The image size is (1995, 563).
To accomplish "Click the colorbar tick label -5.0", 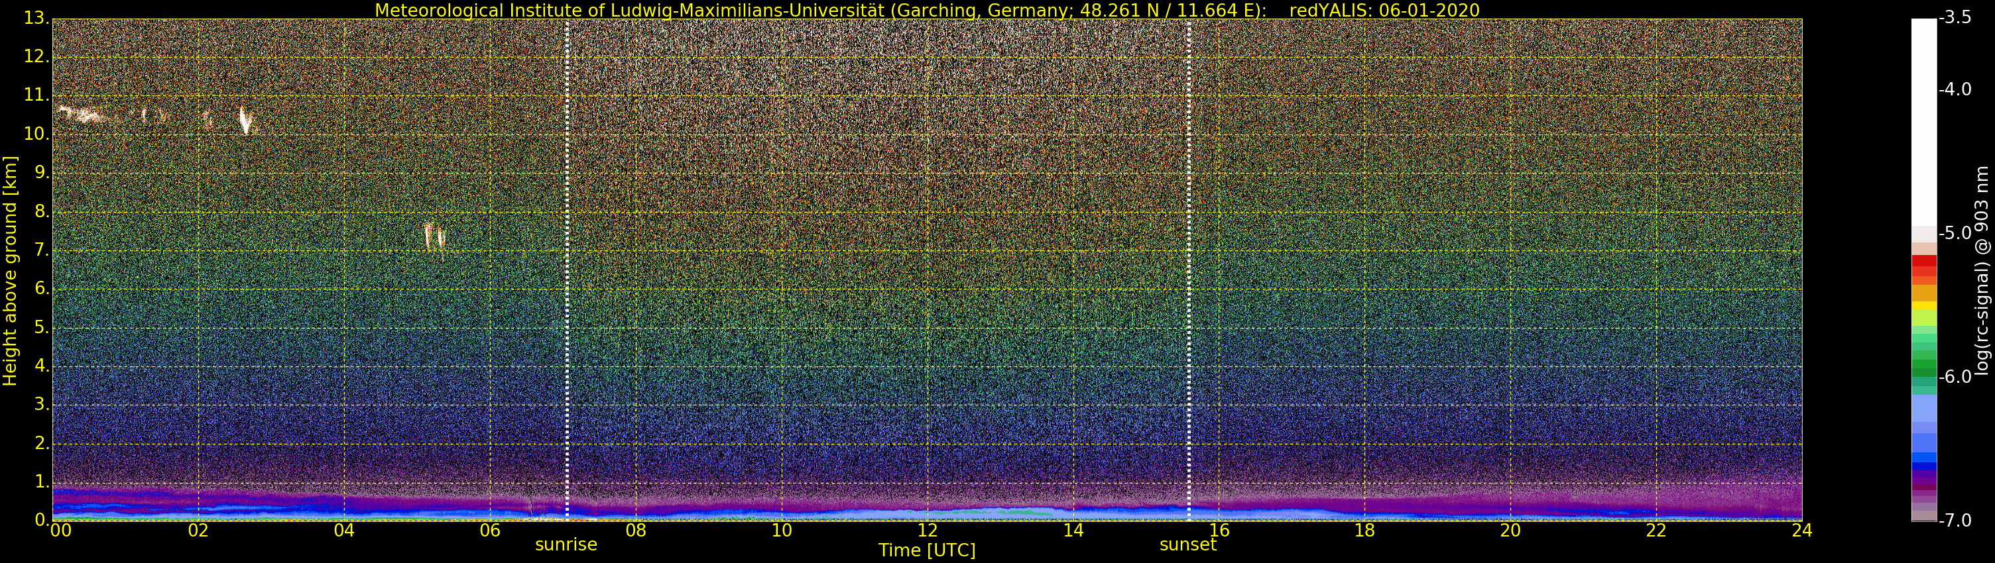I will point(1955,234).
